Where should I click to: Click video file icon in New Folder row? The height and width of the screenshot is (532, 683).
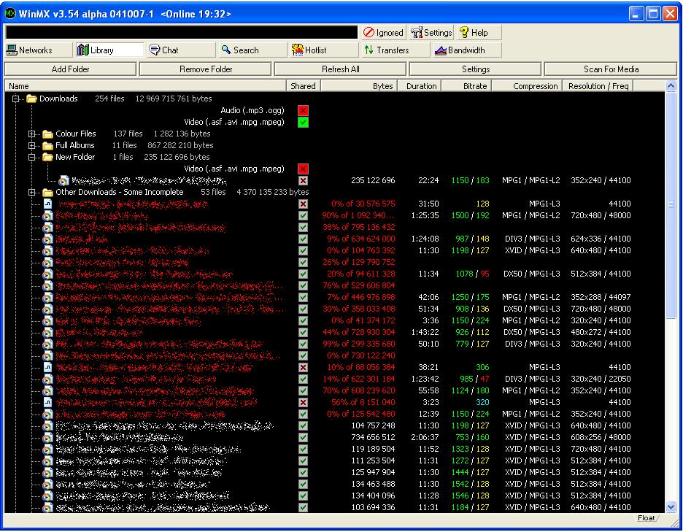[63, 181]
